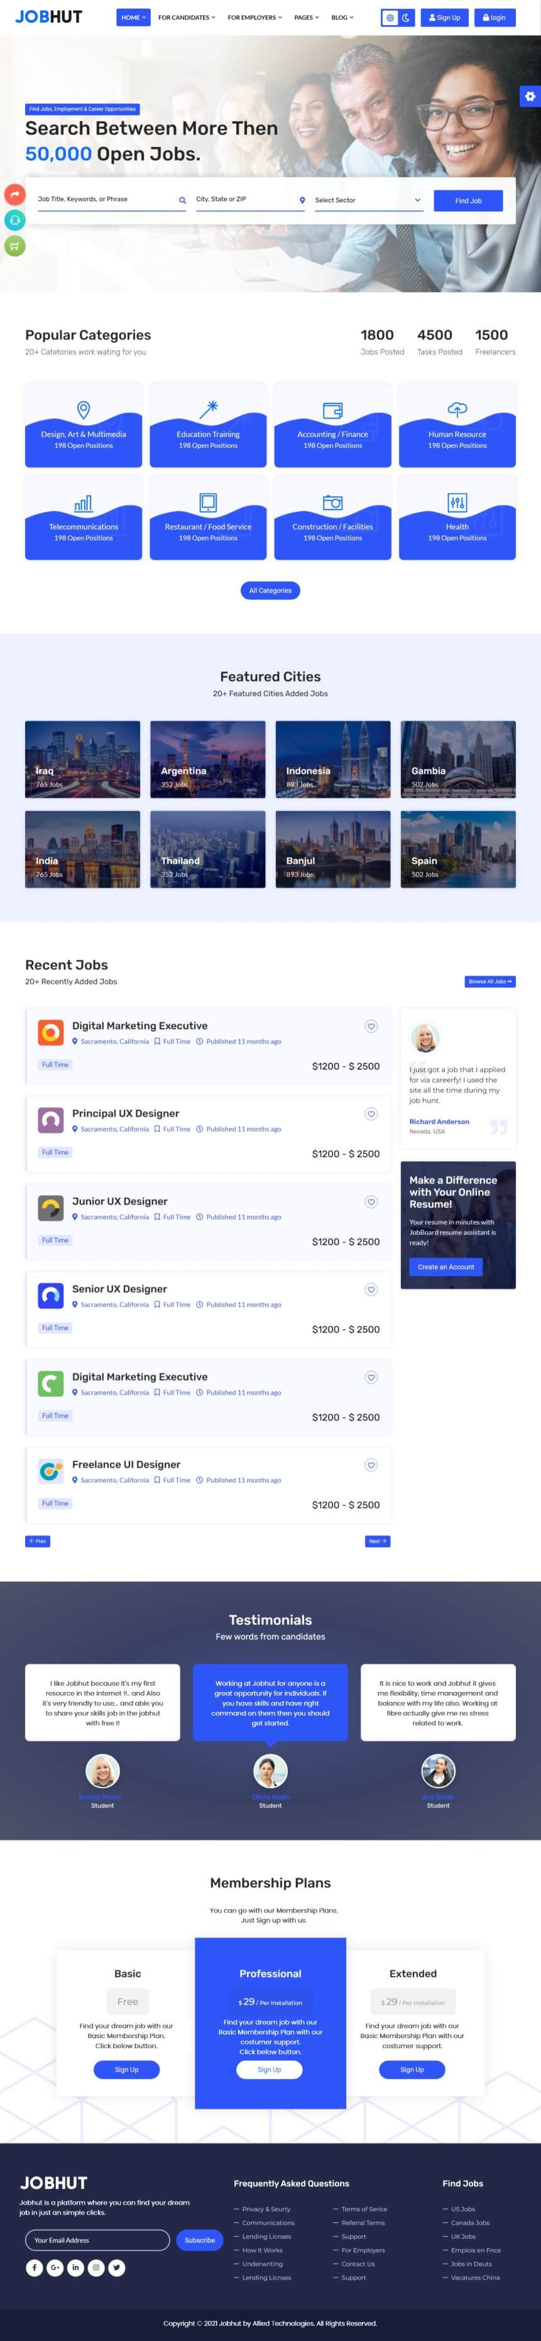The image size is (541, 2341).
Task: Open the settings gear panel on right edge
Action: (530, 95)
